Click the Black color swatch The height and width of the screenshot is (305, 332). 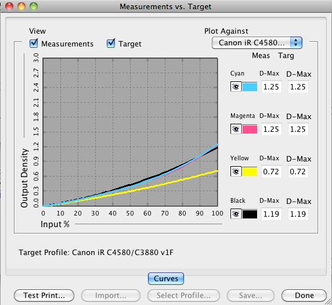click(x=250, y=214)
